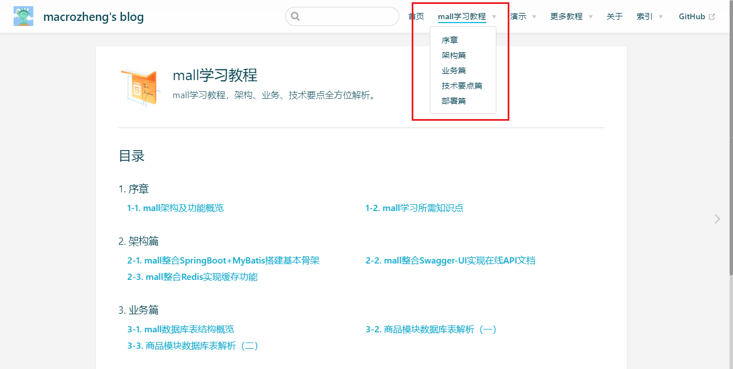The height and width of the screenshot is (369, 733).
Task: Open 2-3. mall整合Redis实现缓存功能 link
Action: coord(193,277)
